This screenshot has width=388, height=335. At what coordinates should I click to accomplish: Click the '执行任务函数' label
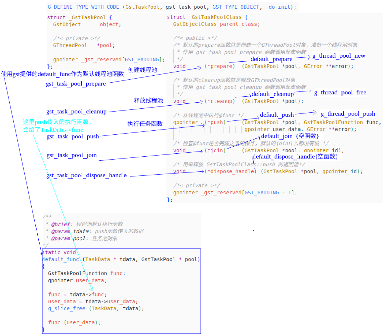click(145, 124)
